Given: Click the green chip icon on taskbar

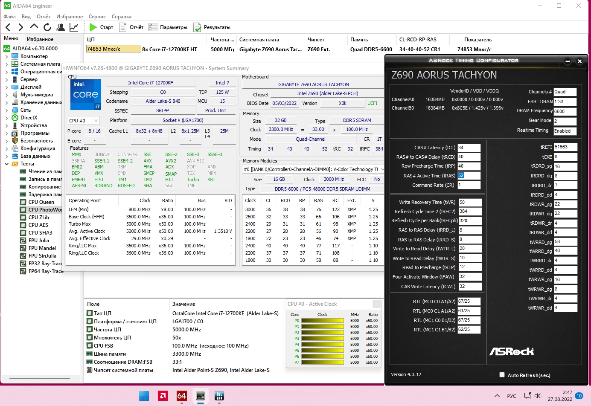Looking at the screenshot, I should pyautogui.click(x=201, y=396).
